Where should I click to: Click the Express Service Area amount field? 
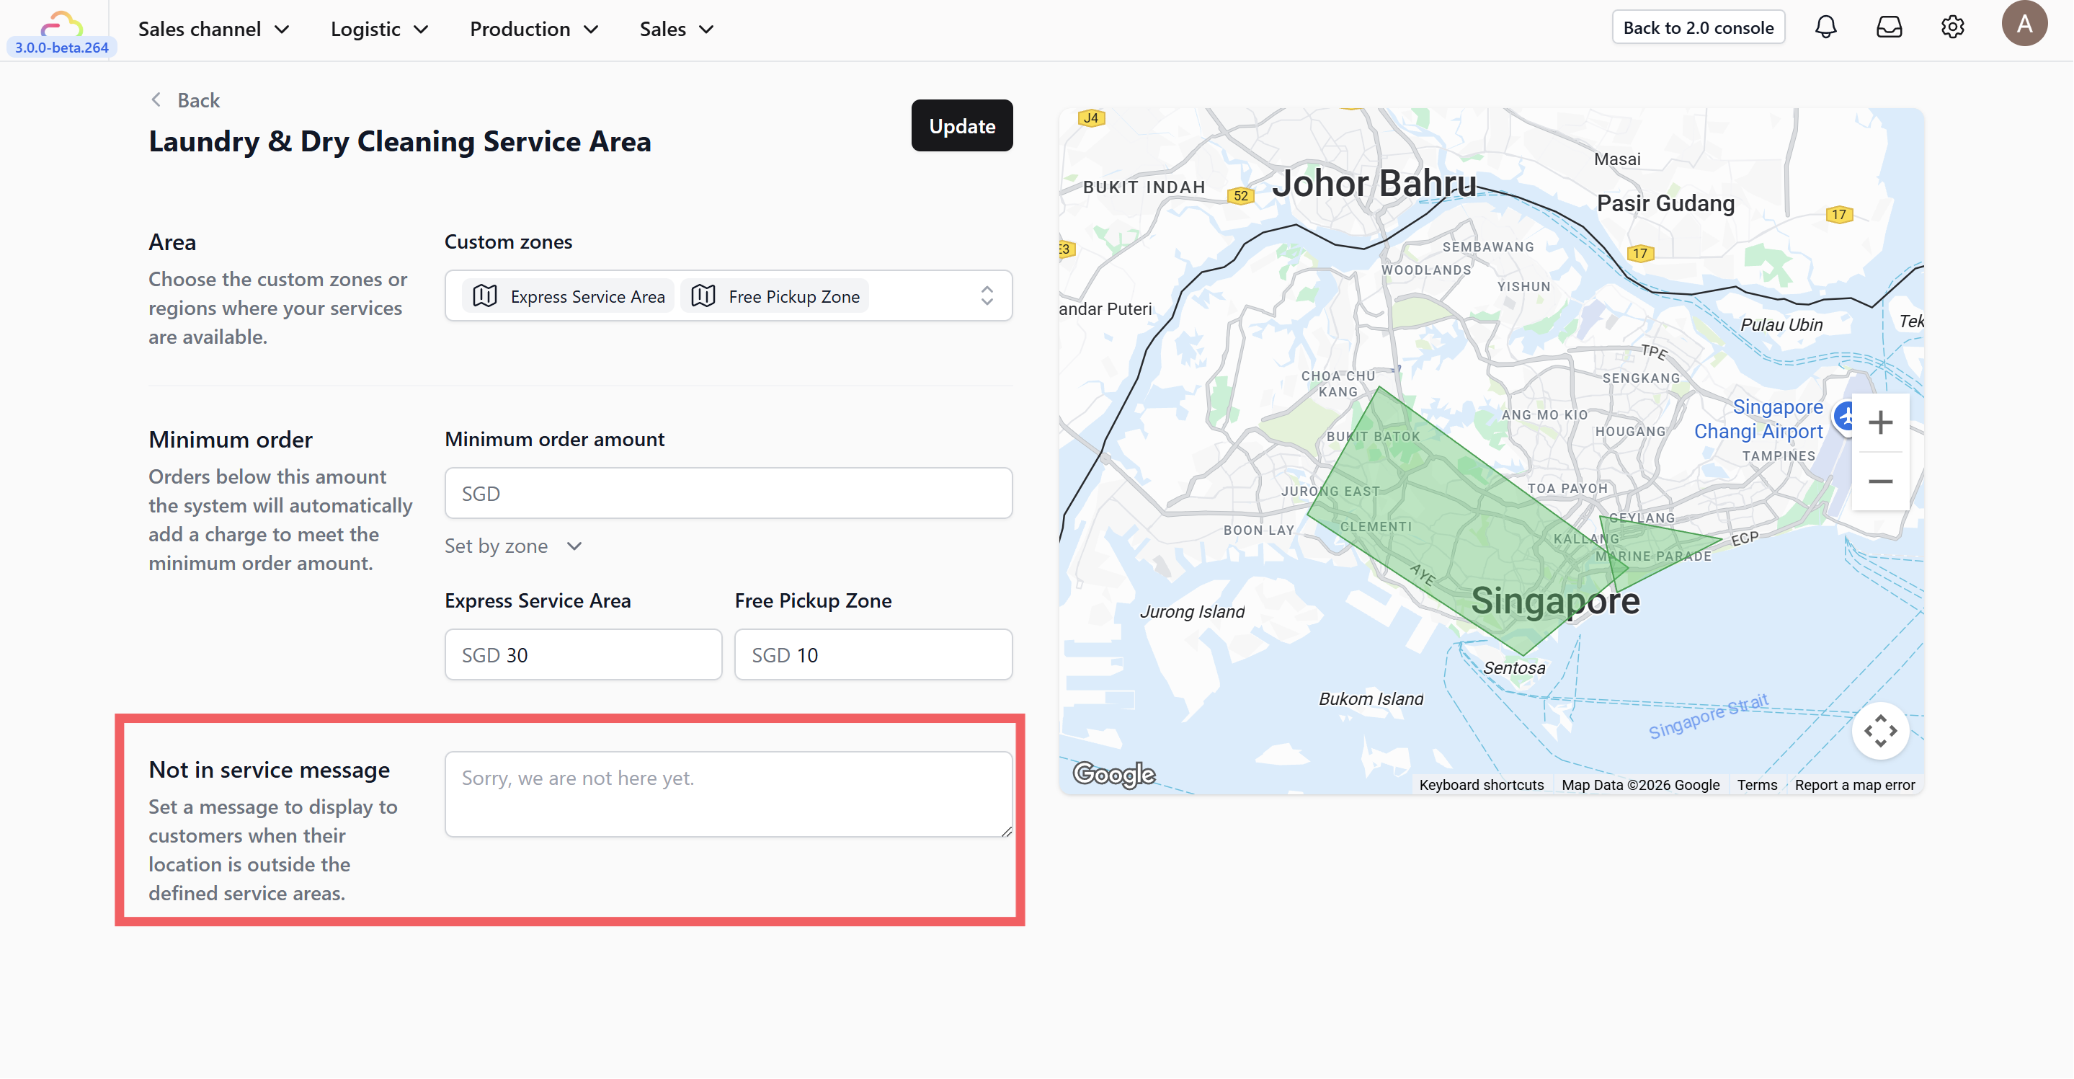[583, 654]
